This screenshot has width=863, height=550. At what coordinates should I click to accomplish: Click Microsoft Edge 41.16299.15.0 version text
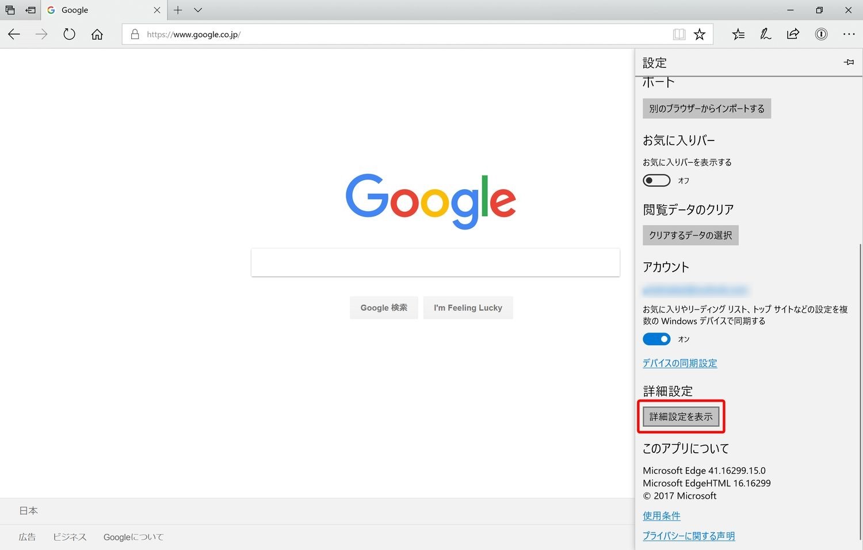pyautogui.click(x=704, y=471)
